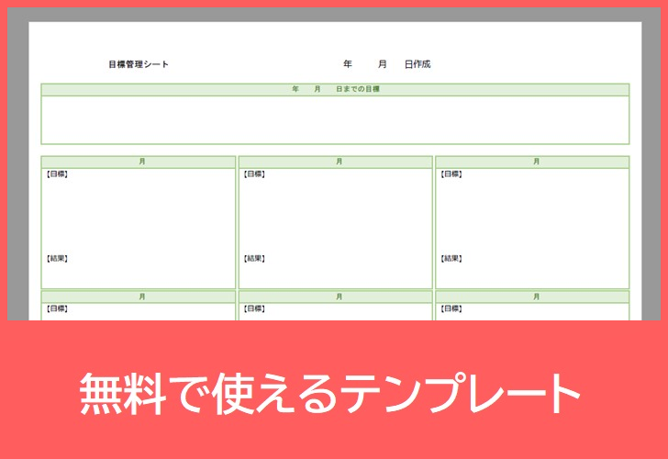This screenshot has width=668, height=459.
Task: Select the second-row left 月 header
Action: click(139, 297)
